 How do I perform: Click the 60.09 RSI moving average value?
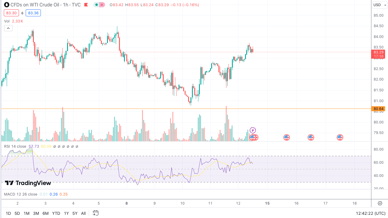click(46, 146)
